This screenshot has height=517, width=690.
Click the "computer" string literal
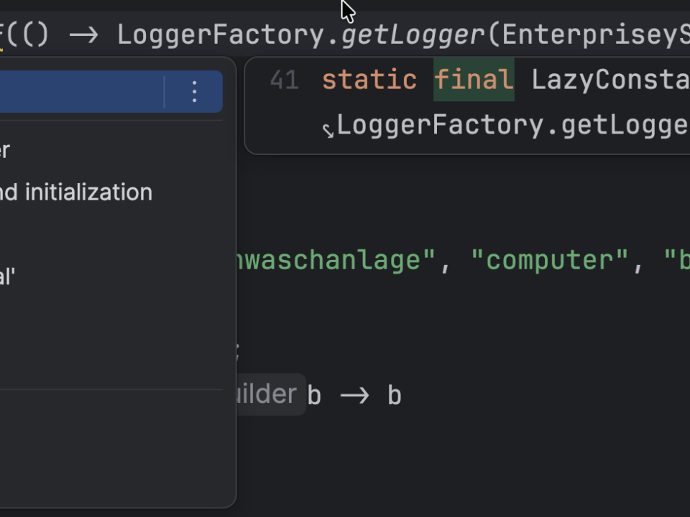pyautogui.click(x=551, y=261)
